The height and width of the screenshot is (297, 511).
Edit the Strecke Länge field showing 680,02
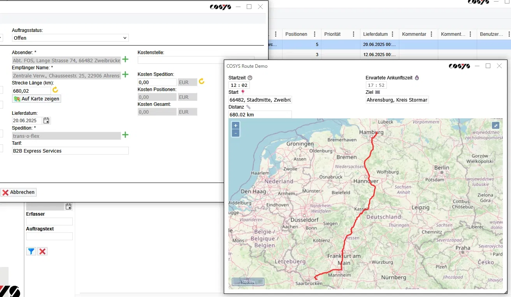point(31,90)
